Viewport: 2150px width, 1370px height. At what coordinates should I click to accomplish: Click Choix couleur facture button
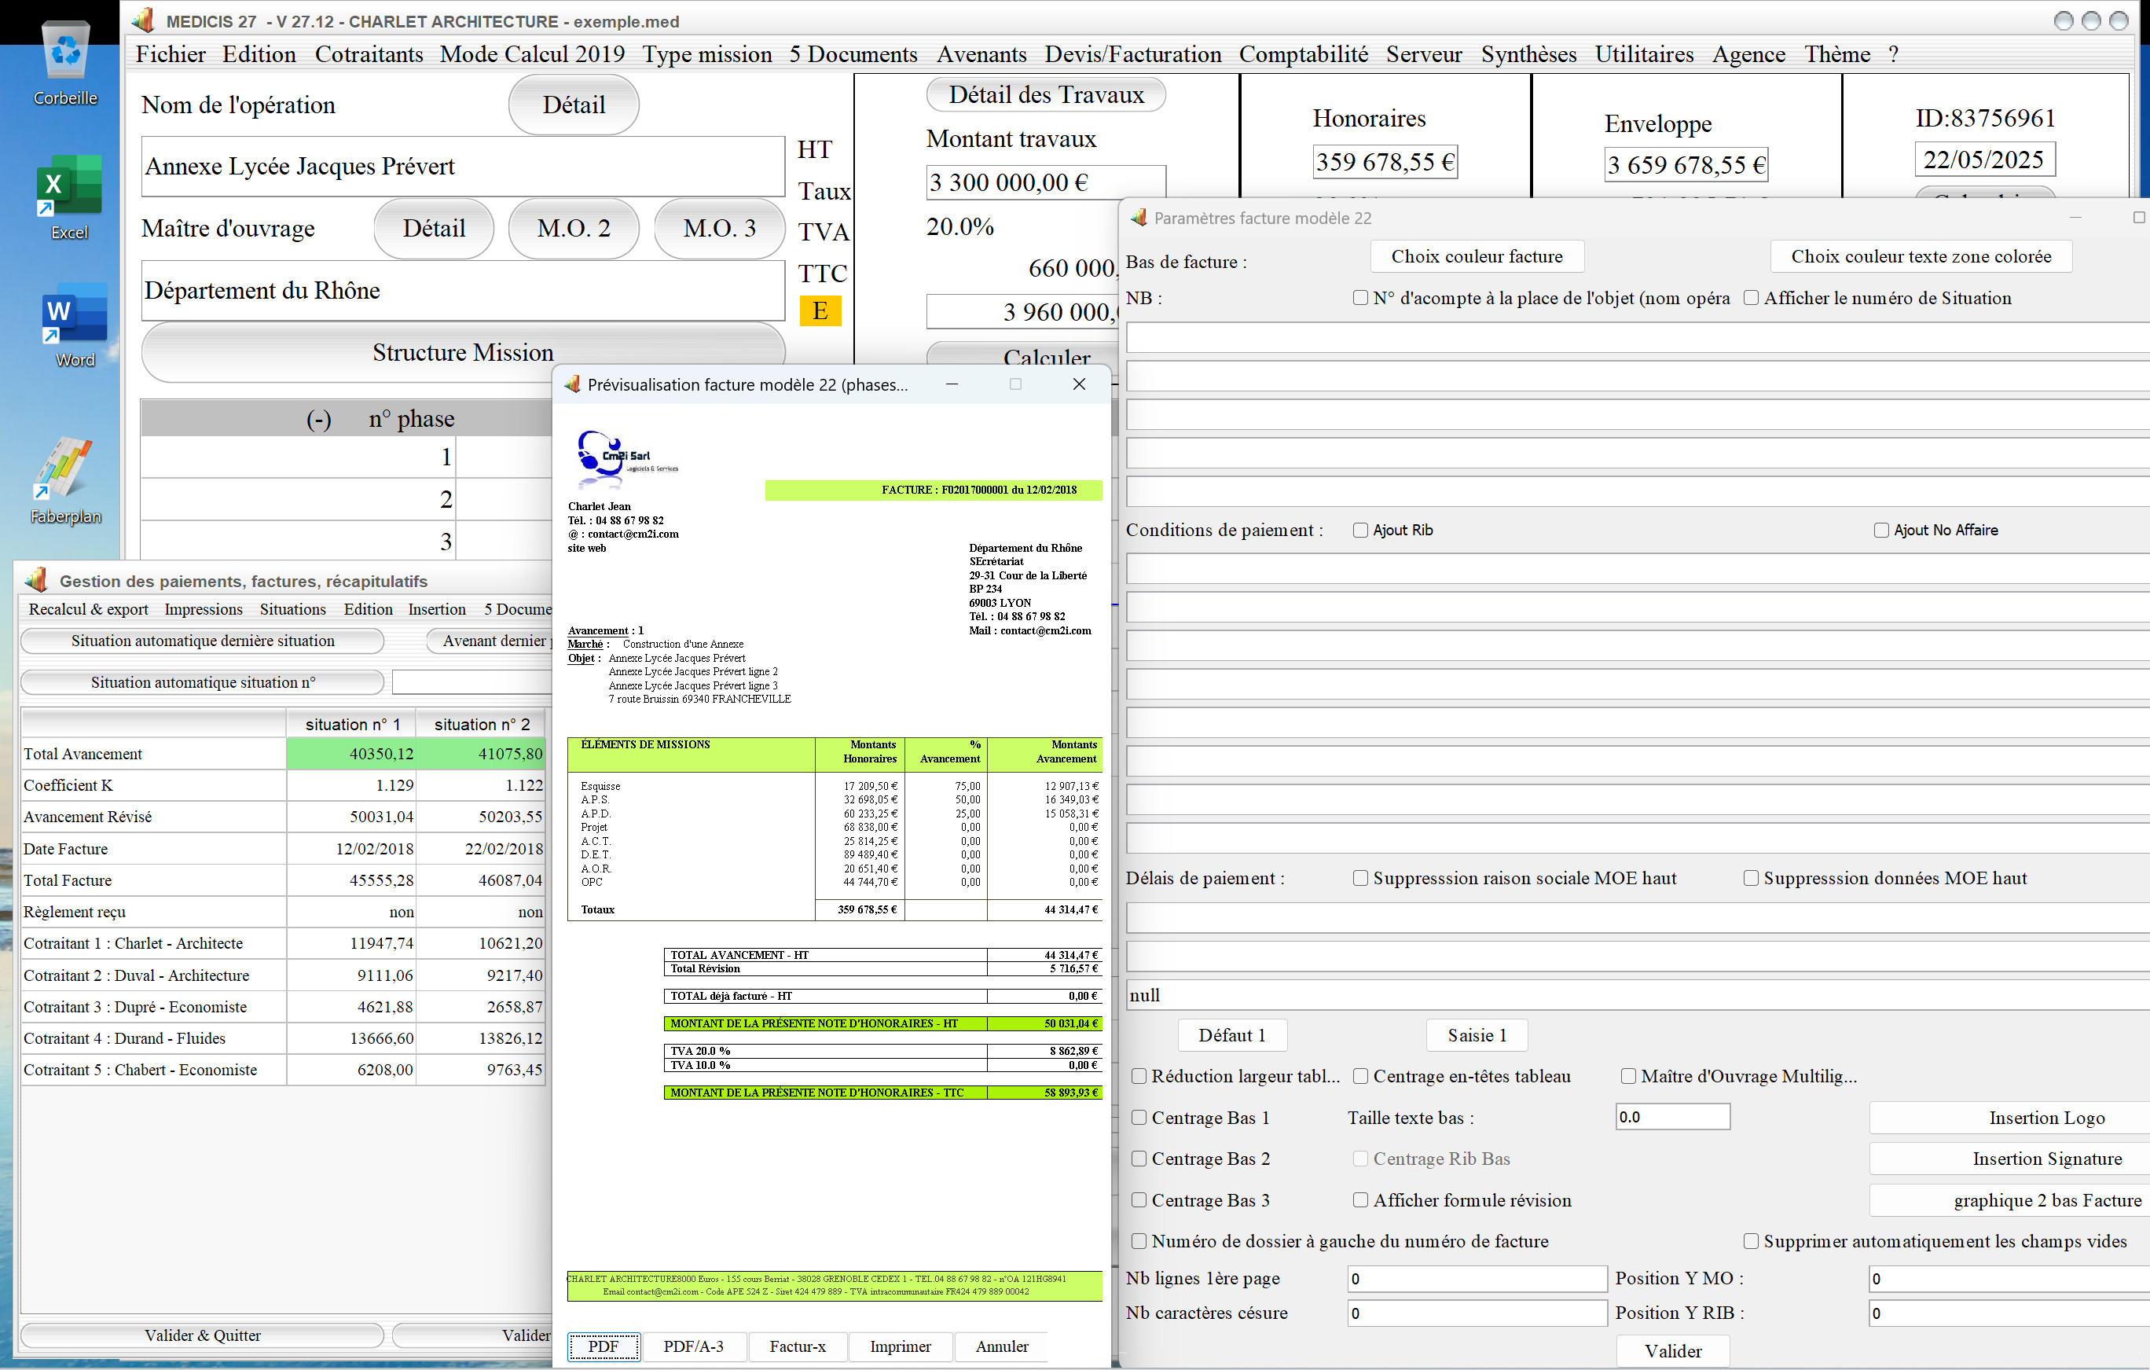click(1477, 257)
